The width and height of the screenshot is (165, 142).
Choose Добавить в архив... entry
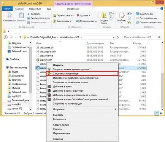pos(82,87)
